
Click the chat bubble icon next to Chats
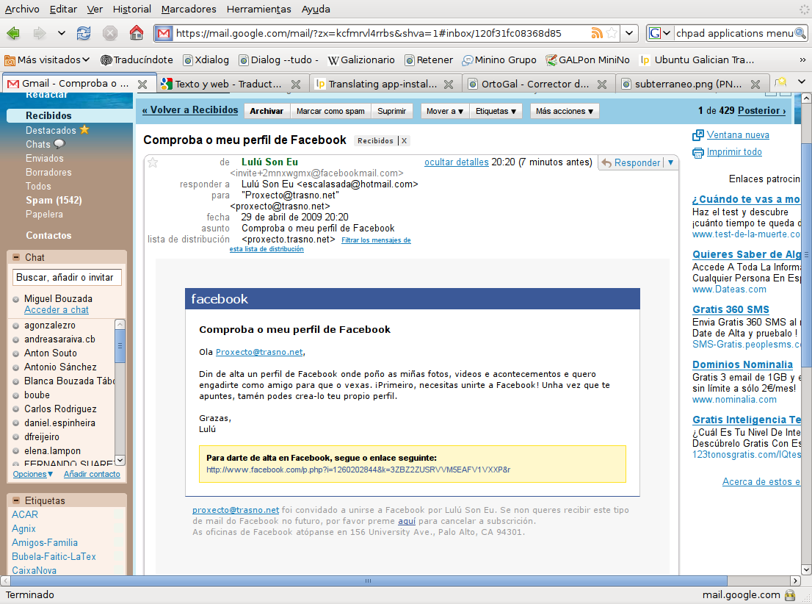59,143
